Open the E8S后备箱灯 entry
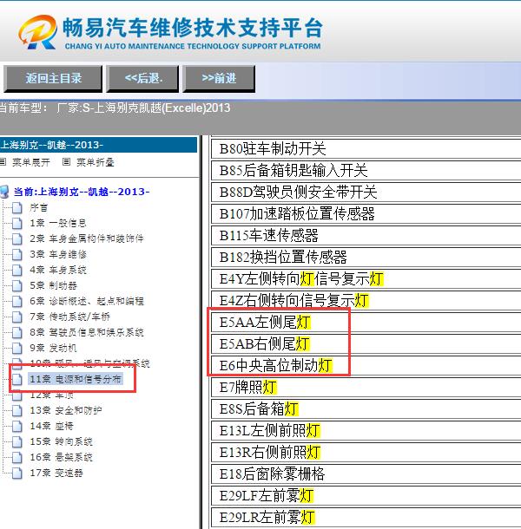The width and height of the screenshot is (521, 529). (x=366, y=409)
